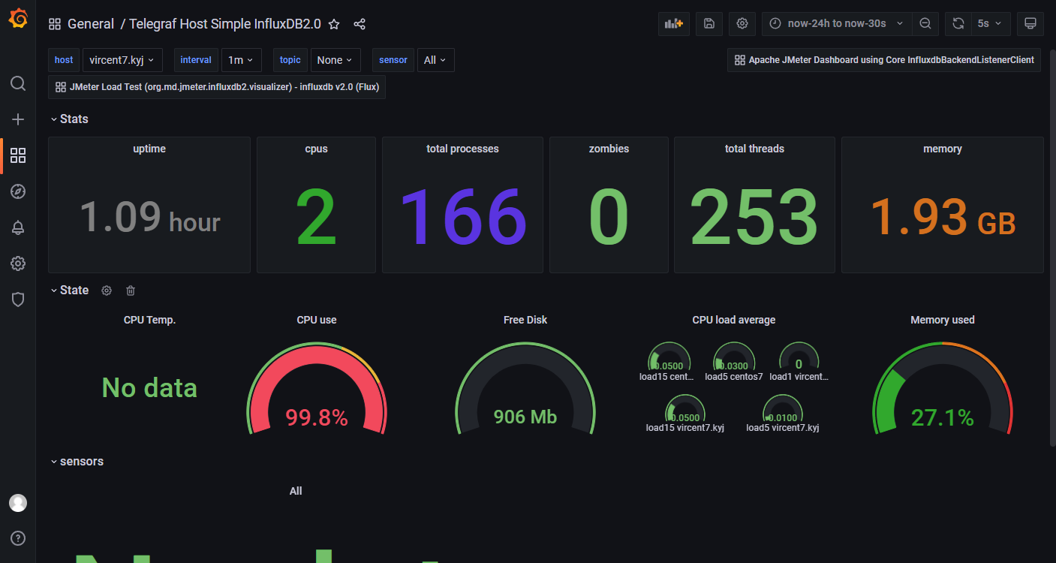
Task: Refresh the dashboard now
Action: tap(958, 23)
